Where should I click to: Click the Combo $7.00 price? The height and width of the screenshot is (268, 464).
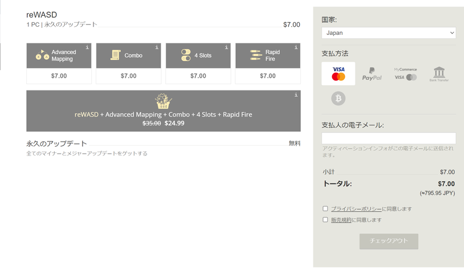(128, 76)
